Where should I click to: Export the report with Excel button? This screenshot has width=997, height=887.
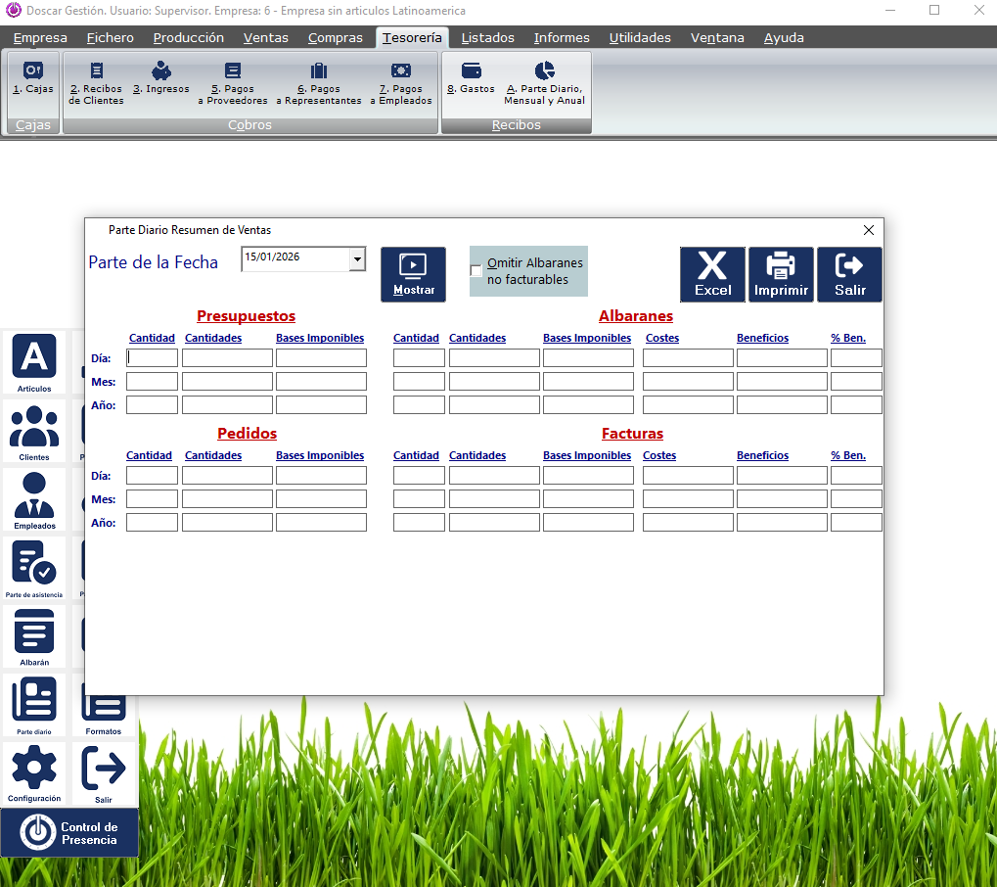[x=712, y=274]
